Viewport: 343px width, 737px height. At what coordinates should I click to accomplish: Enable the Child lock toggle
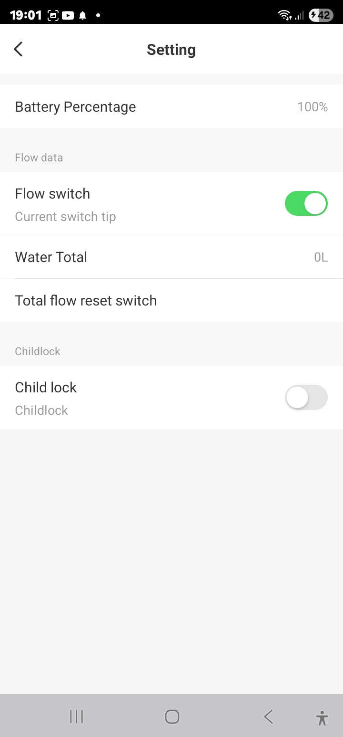pyautogui.click(x=306, y=398)
